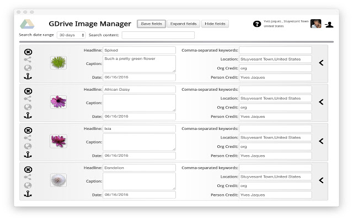The height and width of the screenshot is (220, 353).
Task: Edit Person Credit field in Spiked row
Action: pos(275,77)
